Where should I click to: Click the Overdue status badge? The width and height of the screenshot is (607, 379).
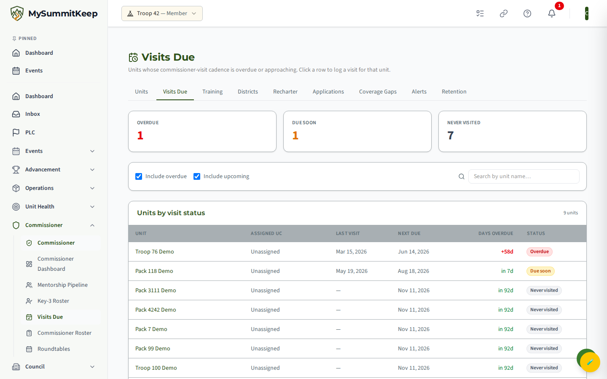coord(540,252)
